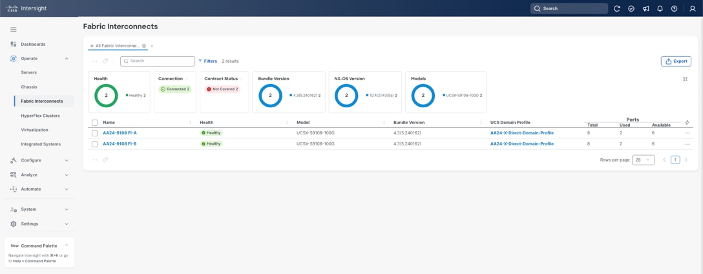Screen dimensions: 703x274
Task: Open the ellipsis actions above the table
Action: tap(94, 61)
